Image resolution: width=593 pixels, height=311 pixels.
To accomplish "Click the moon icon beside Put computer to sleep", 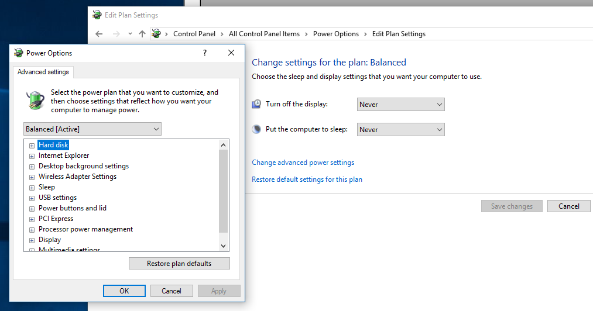I will pos(257,129).
